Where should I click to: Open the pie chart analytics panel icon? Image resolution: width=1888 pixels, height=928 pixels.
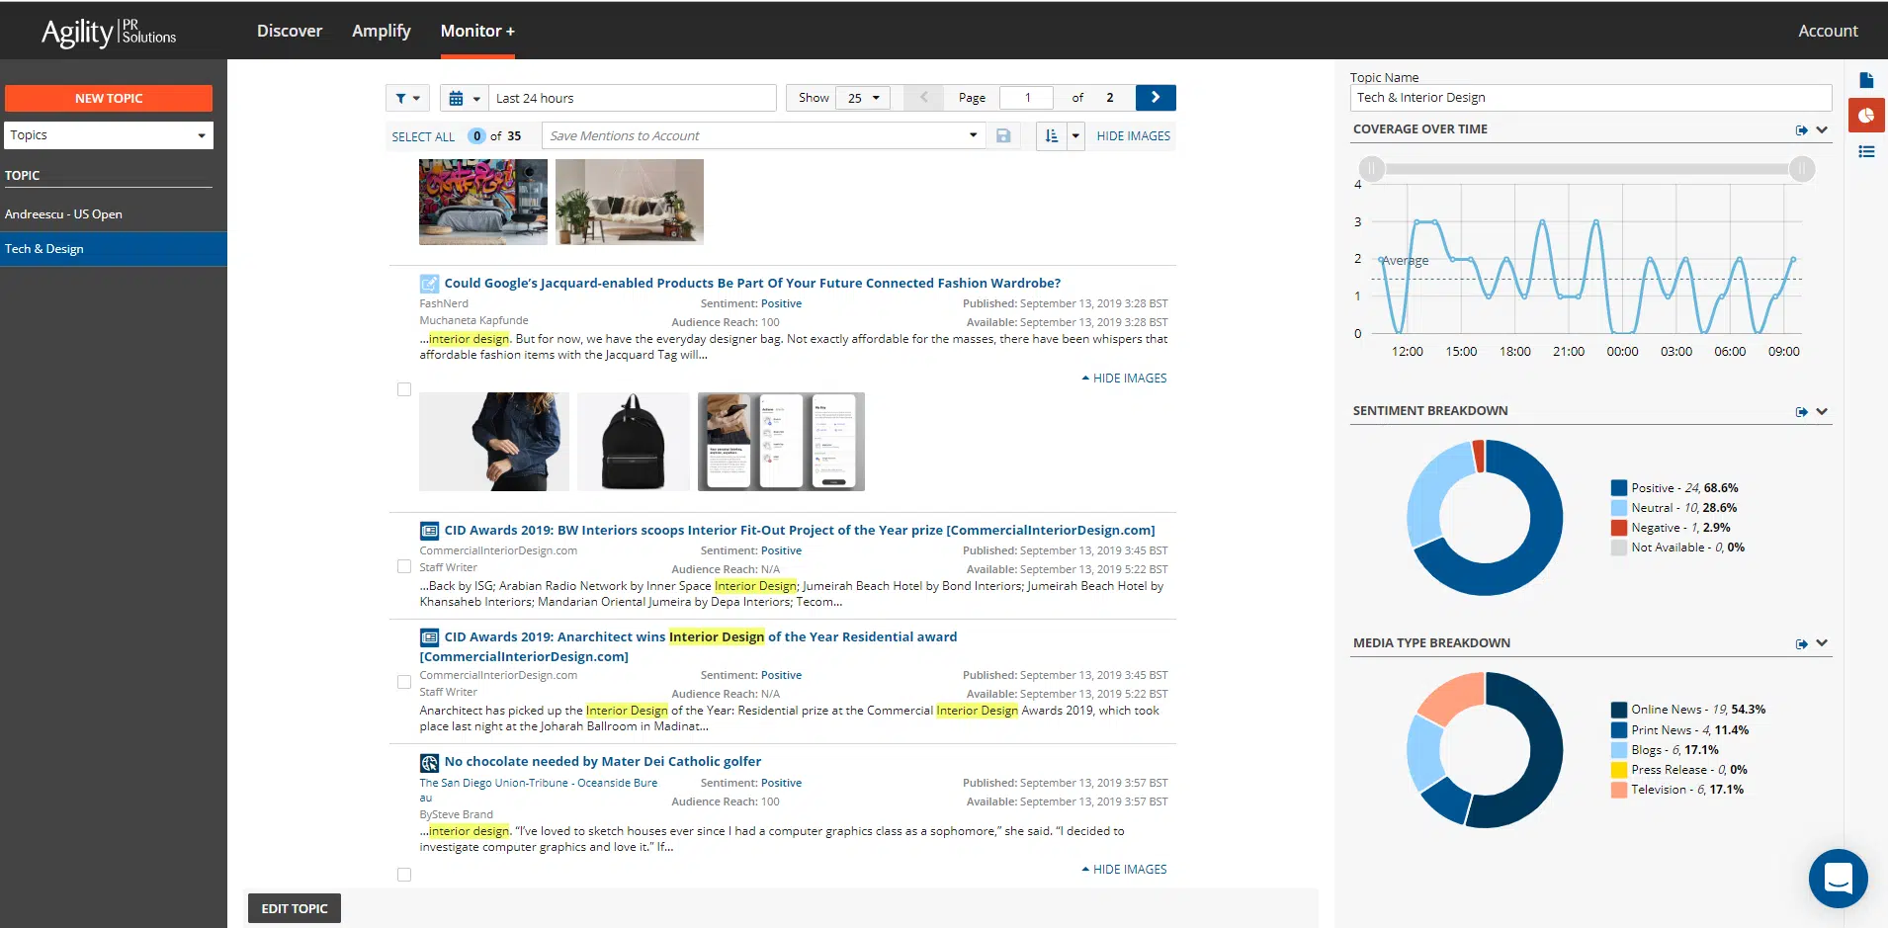point(1866,116)
